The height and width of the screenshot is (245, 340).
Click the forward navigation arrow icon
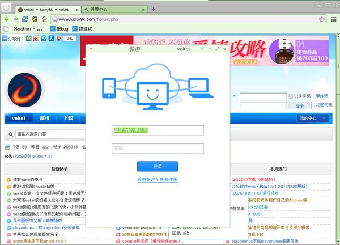point(16,19)
